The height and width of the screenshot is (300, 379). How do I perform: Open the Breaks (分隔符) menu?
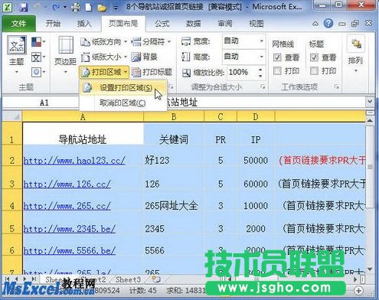tap(151, 41)
